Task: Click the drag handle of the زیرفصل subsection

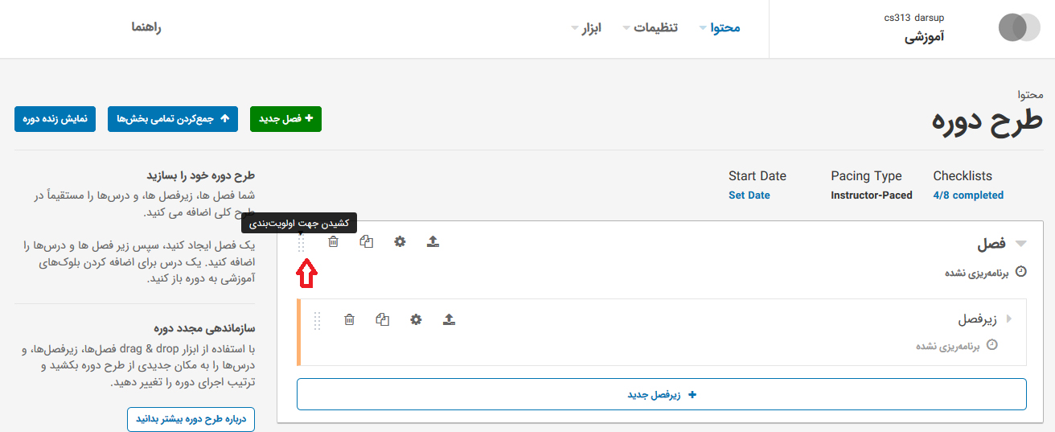Action: click(x=317, y=320)
